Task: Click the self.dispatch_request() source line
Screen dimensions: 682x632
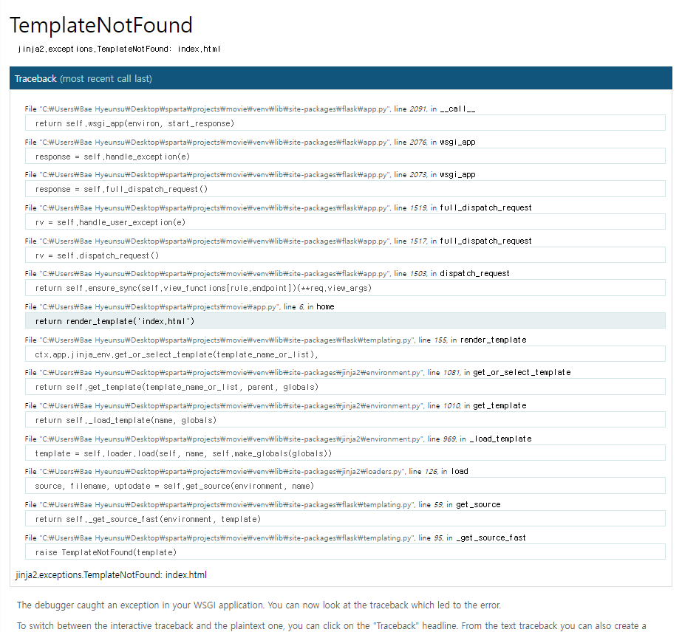Action: pos(345,255)
